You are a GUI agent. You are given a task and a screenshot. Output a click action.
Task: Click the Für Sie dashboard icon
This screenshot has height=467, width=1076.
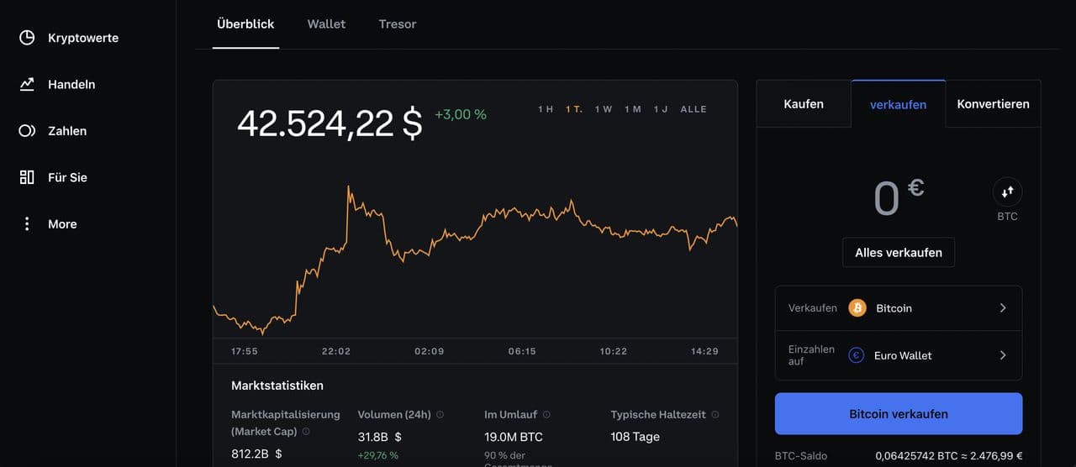[x=27, y=177]
